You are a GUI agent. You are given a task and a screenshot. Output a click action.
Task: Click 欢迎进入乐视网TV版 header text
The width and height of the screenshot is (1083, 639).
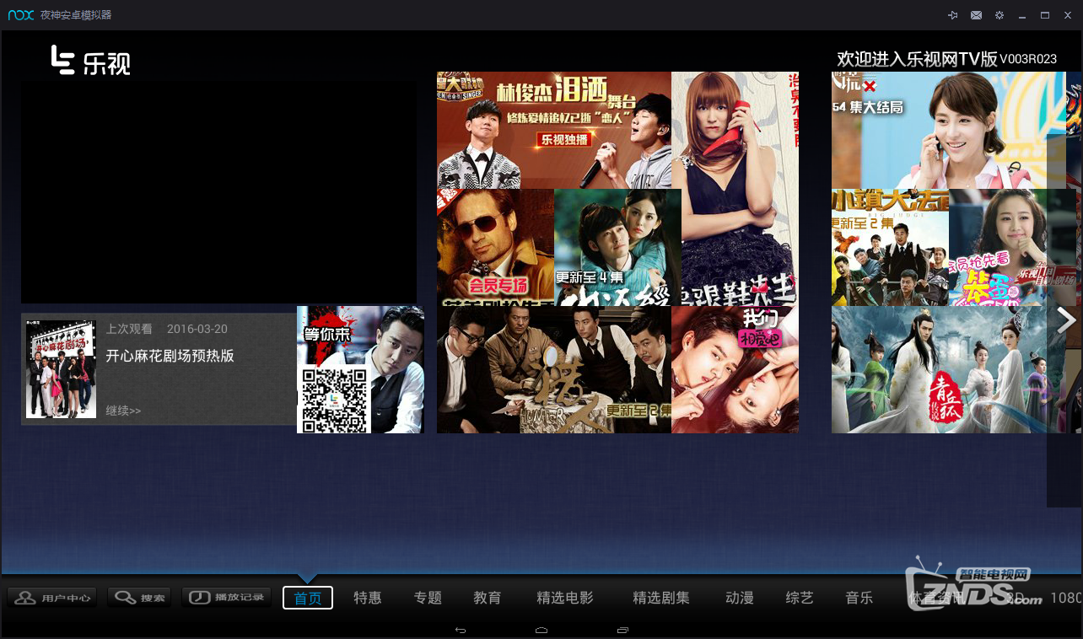tap(917, 59)
